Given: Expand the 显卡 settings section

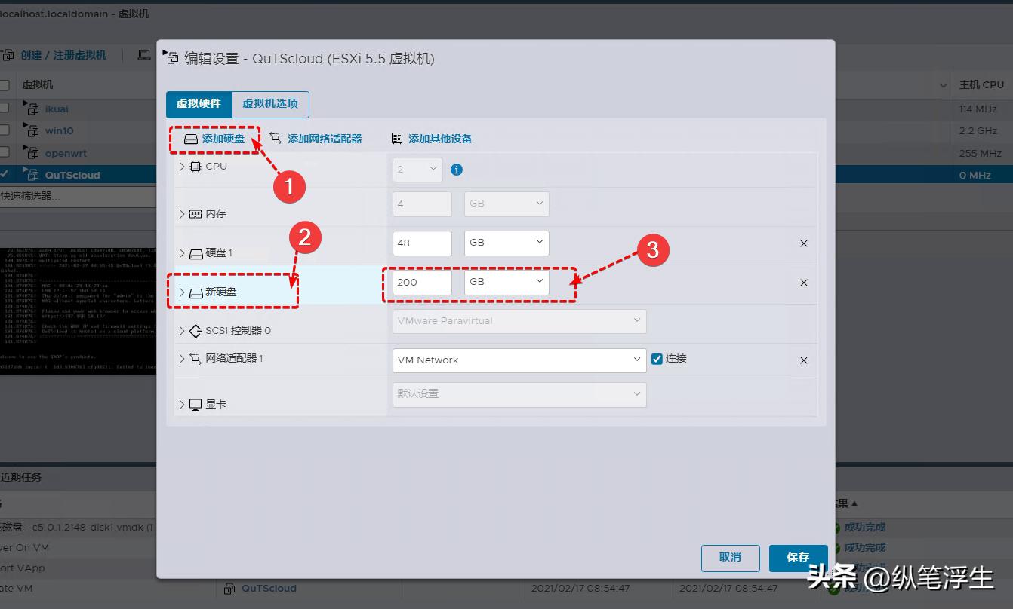Looking at the screenshot, I should [181, 403].
